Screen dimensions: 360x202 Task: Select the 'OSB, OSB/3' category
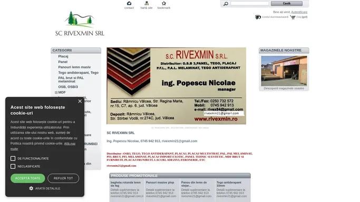[x=68, y=87]
